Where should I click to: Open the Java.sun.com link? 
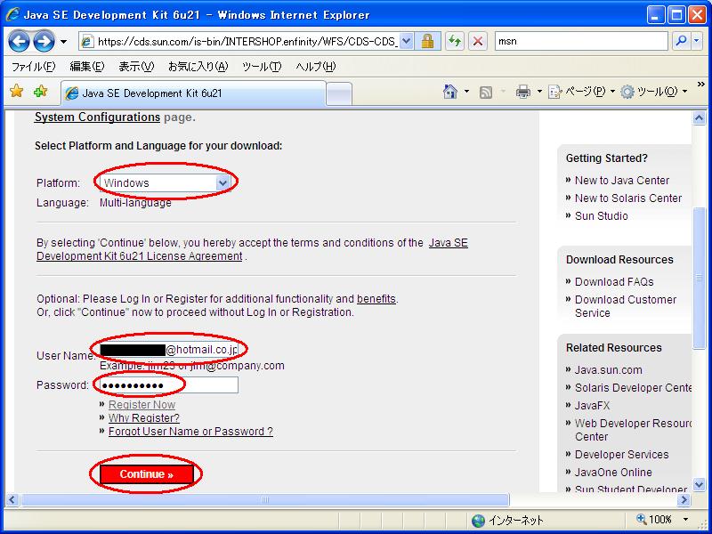[x=609, y=369]
